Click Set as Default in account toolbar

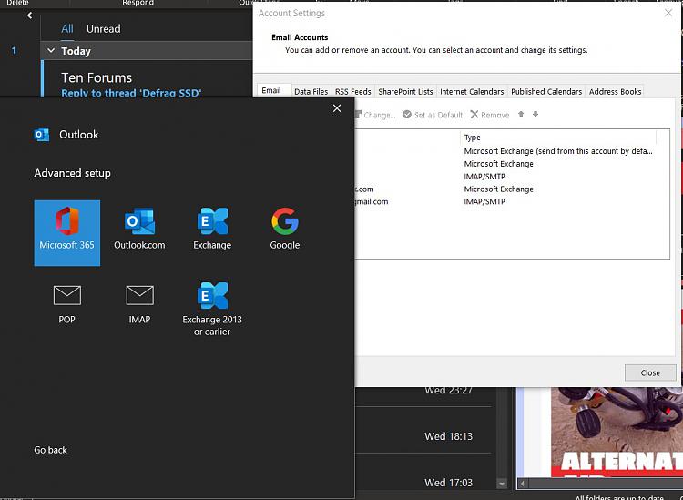pyautogui.click(x=433, y=115)
